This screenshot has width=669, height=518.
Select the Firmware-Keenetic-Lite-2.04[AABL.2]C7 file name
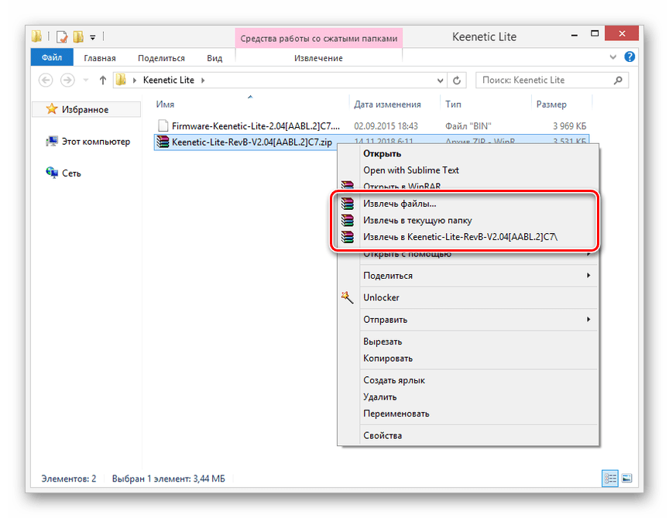[x=256, y=126]
